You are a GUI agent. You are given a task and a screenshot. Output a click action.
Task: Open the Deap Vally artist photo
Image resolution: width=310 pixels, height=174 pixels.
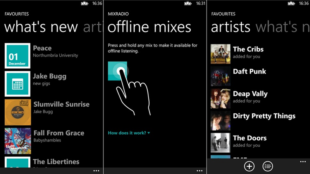pyautogui.click(x=220, y=99)
